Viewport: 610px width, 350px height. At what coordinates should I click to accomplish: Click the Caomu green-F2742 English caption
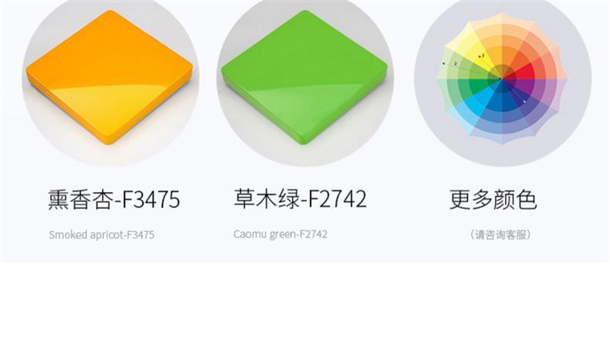[x=280, y=234]
